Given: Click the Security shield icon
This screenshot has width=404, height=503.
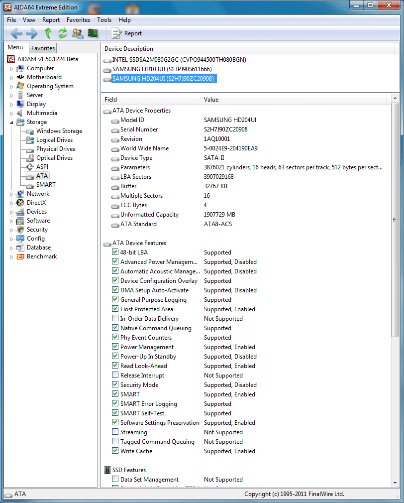Looking at the screenshot, I should pyautogui.click(x=20, y=230).
